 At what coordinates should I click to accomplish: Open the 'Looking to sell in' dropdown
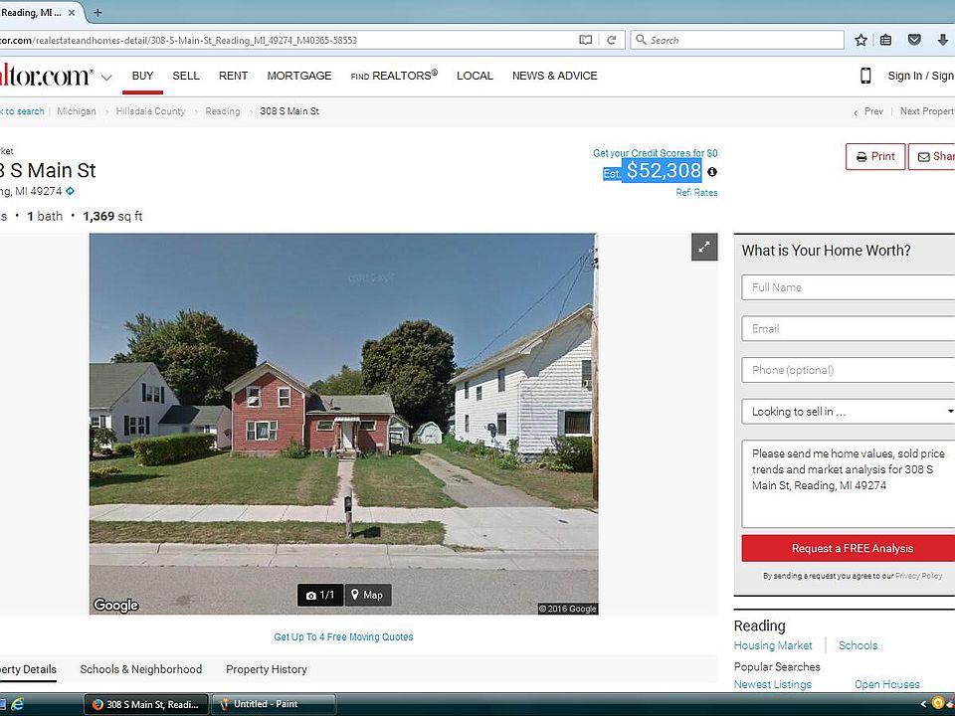tap(848, 412)
